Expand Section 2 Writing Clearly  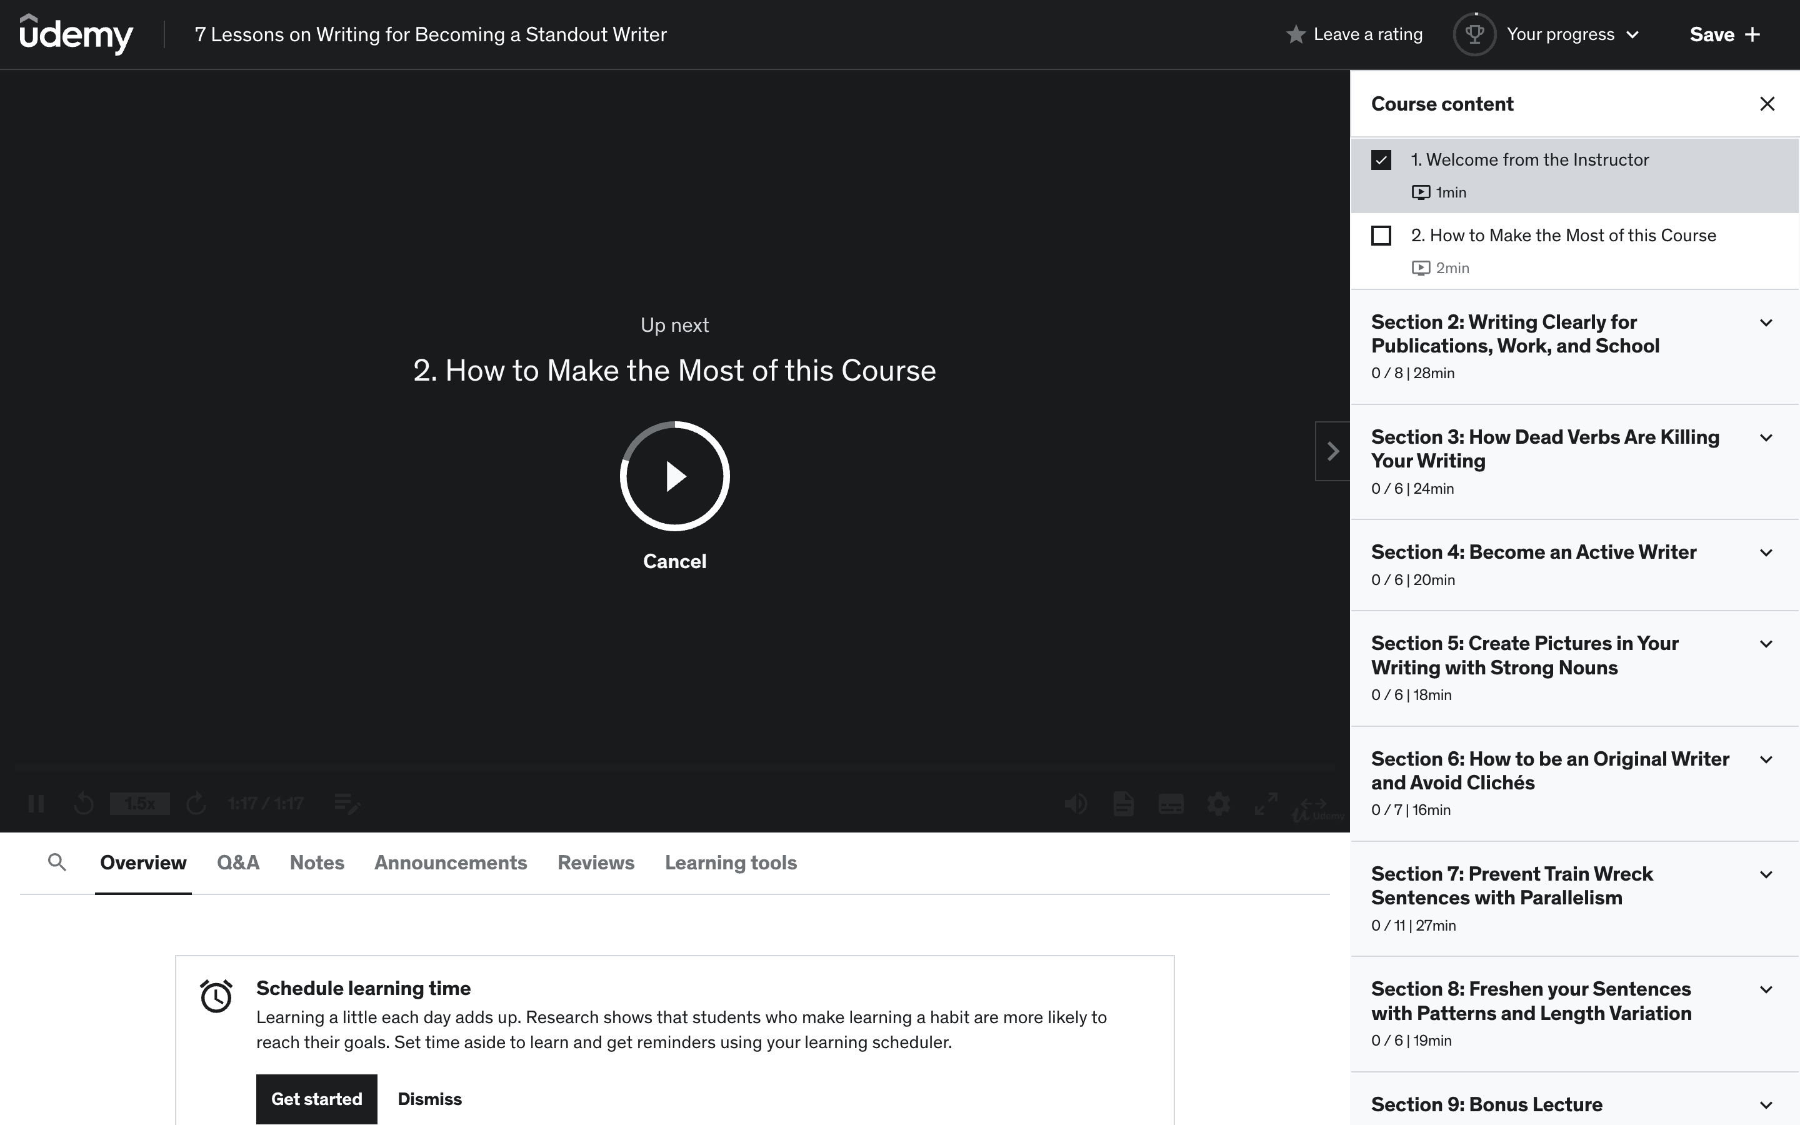click(1766, 323)
